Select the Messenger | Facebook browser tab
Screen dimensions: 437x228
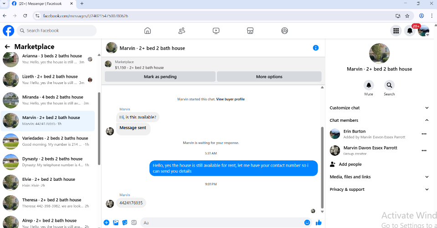coord(42,4)
